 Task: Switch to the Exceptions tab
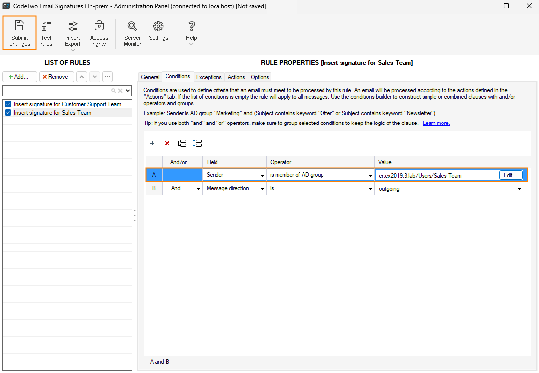(209, 77)
